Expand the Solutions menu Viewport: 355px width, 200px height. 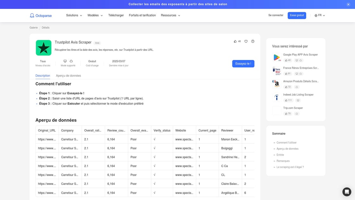[x=74, y=16]
